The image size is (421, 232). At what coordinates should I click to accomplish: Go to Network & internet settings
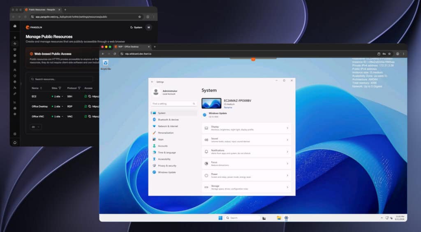tap(174, 126)
